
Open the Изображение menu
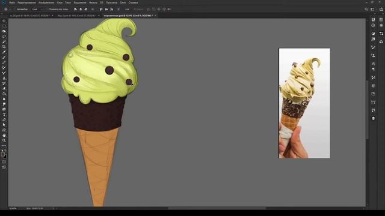[46, 2]
